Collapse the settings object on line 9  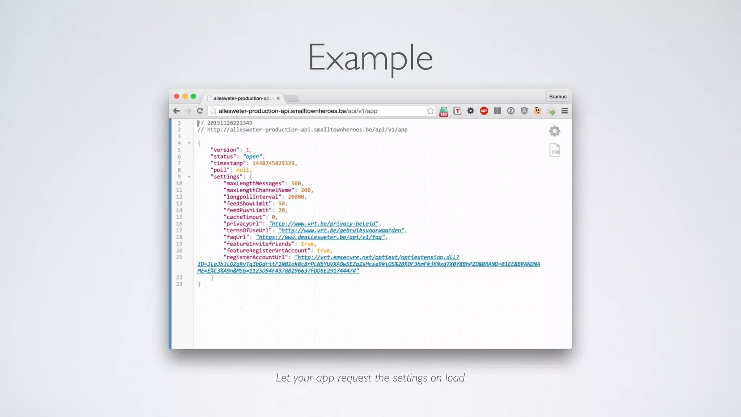click(189, 177)
